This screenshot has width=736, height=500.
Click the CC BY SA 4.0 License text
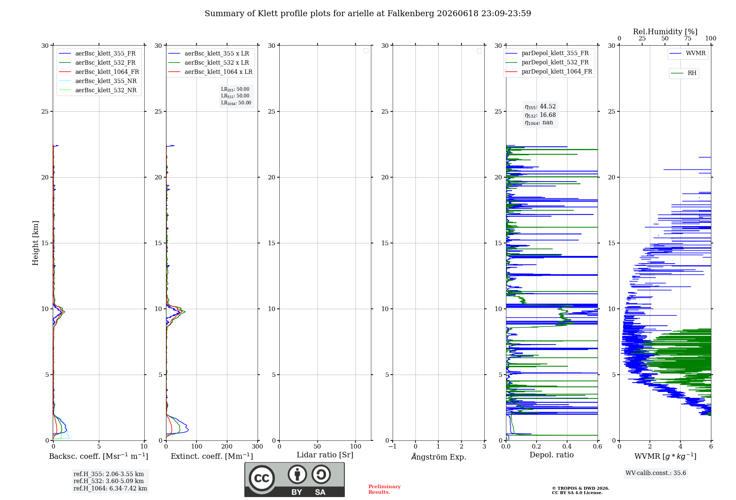(x=577, y=493)
